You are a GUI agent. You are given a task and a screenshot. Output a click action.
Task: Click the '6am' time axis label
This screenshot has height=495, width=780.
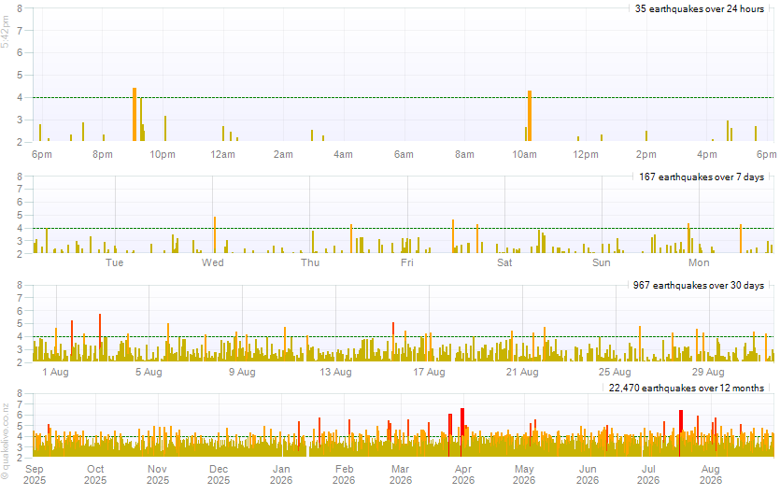(404, 155)
